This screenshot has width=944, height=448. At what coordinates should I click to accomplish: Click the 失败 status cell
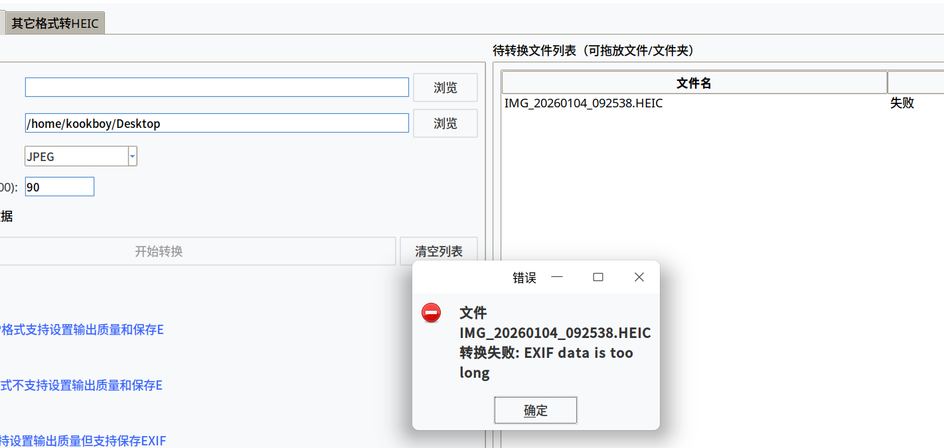(902, 103)
